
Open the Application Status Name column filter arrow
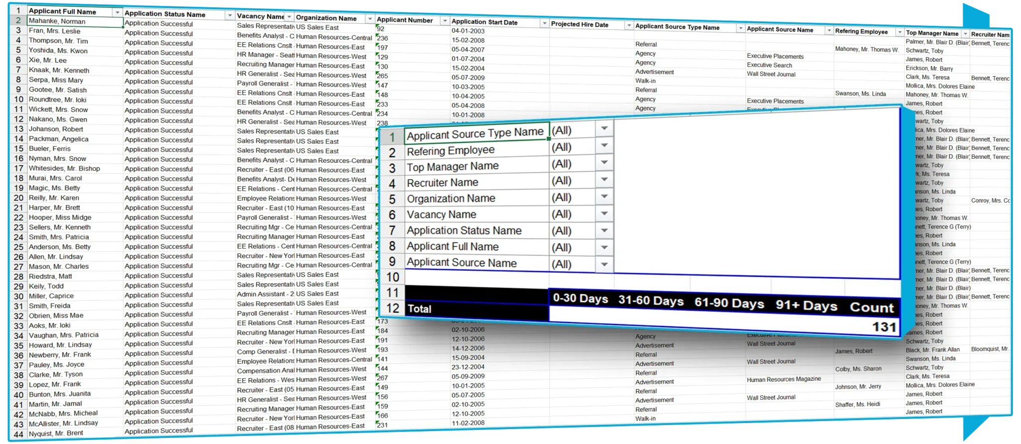click(x=230, y=15)
